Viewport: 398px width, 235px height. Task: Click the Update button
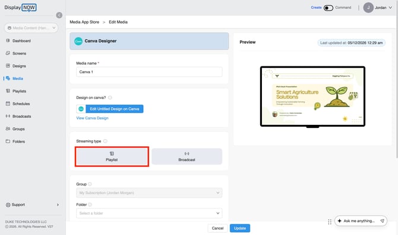(240, 228)
